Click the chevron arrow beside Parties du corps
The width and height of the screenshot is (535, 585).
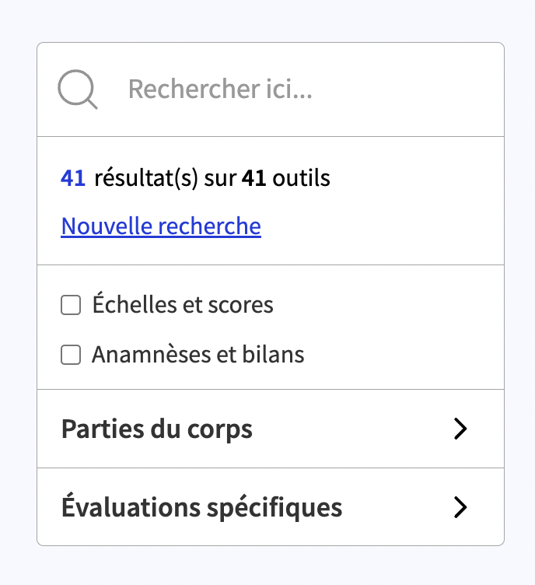tap(460, 429)
